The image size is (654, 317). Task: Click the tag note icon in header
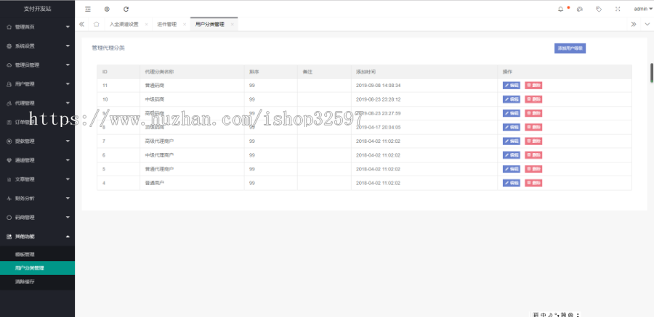tap(599, 9)
